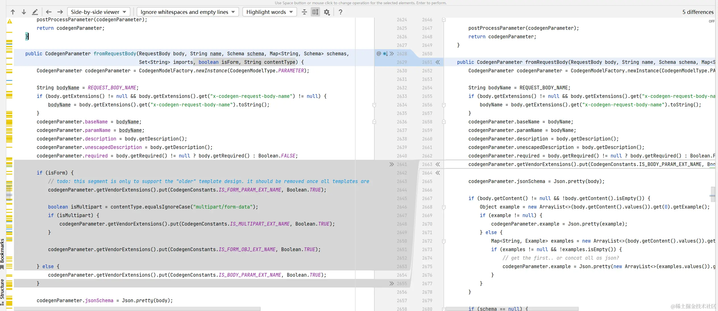718x311 pixels.
Task: Accept right change at line 2651
Action: (438, 62)
